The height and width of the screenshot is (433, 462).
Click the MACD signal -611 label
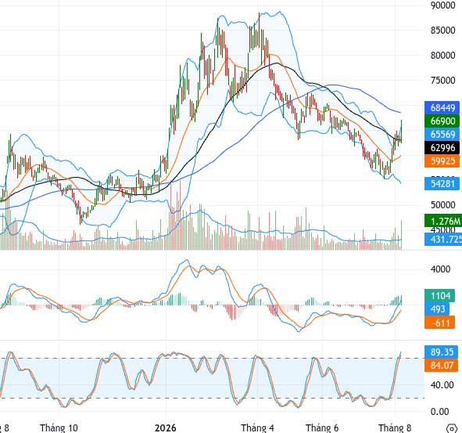(439, 323)
